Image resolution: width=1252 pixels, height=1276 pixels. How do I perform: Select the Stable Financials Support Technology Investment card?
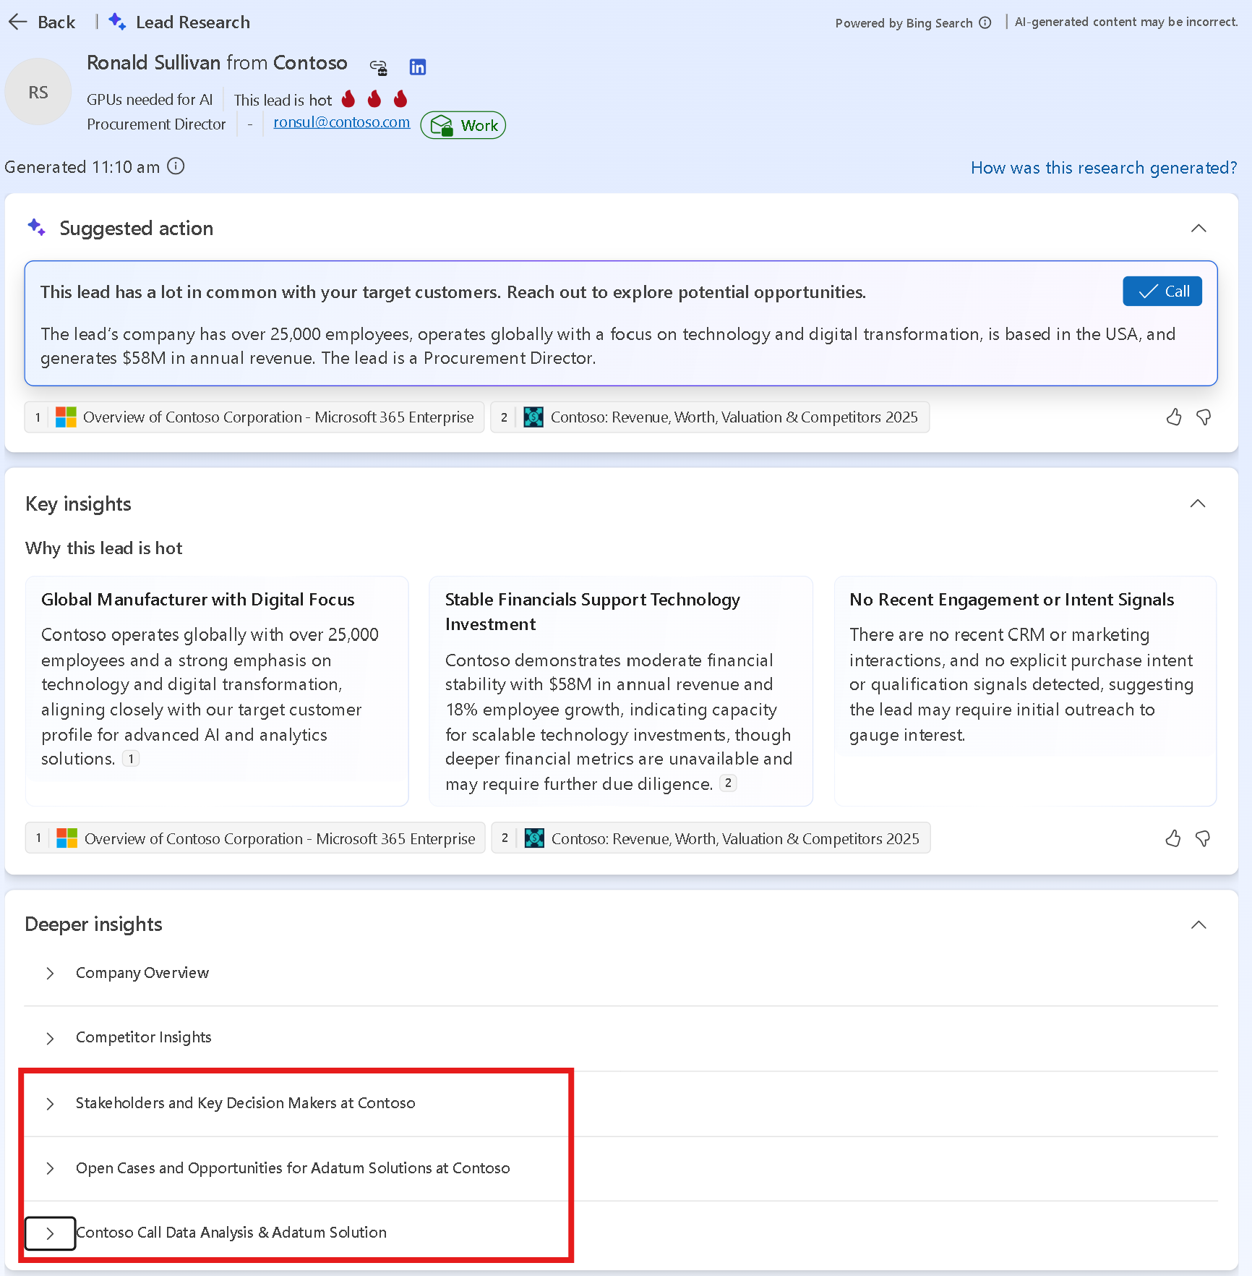pyautogui.click(x=621, y=691)
